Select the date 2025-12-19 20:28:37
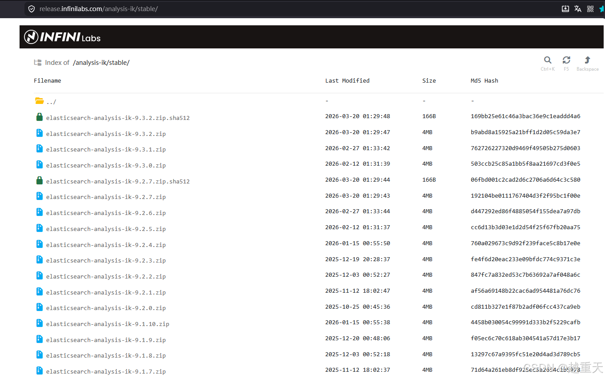Viewport: 605px width, 378px height. coord(358,259)
